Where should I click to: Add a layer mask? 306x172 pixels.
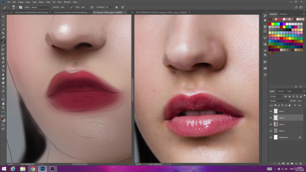point(284,163)
